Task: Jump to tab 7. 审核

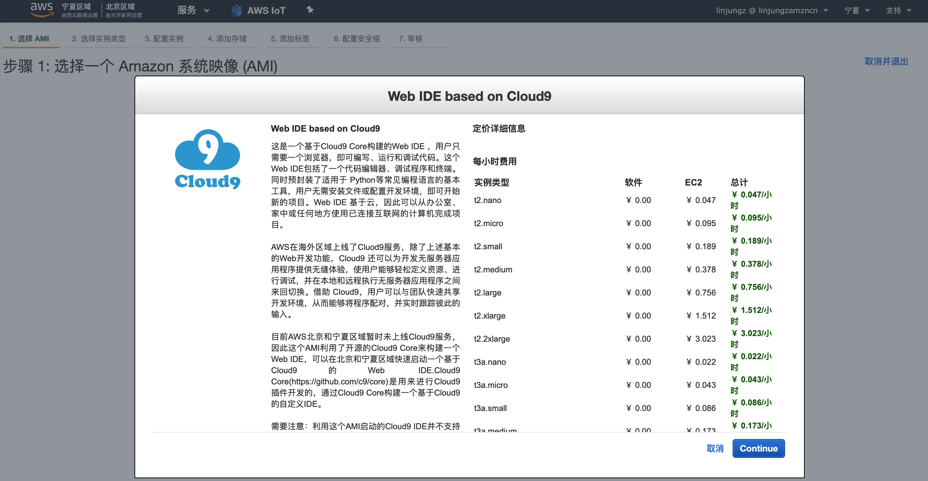Action: coord(410,39)
